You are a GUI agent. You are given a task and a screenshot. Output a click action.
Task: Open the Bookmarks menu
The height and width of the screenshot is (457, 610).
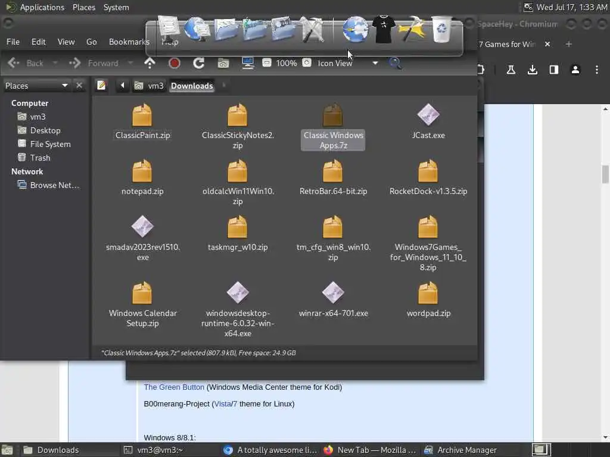129,42
